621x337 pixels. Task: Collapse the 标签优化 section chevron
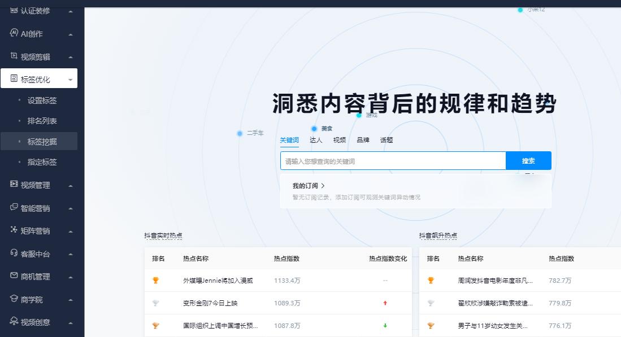coord(71,80)
